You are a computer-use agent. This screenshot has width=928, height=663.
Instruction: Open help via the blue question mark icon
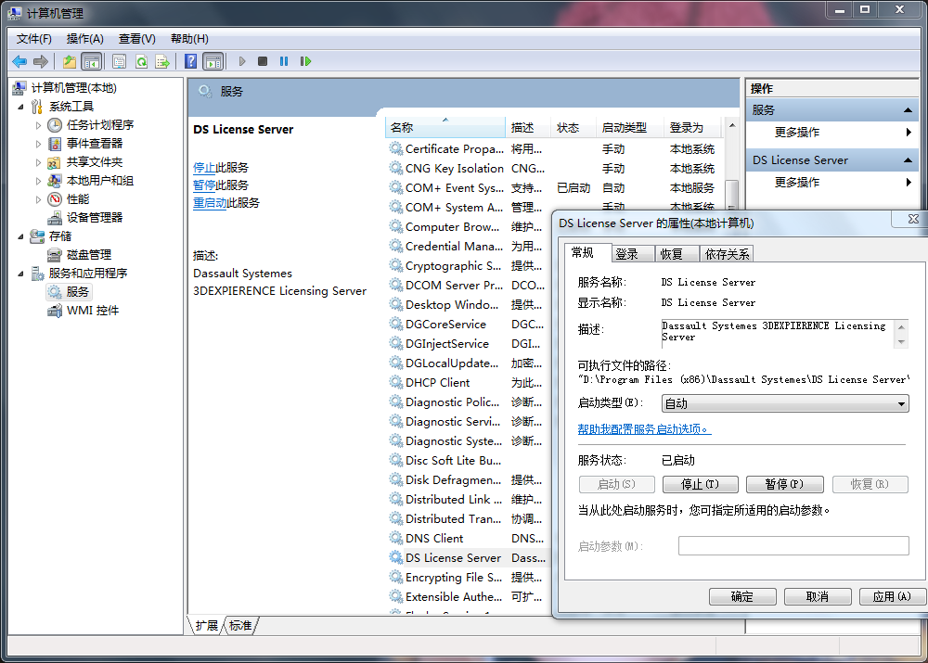pos(190,59)
